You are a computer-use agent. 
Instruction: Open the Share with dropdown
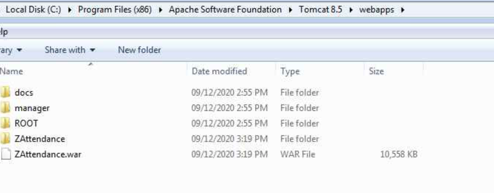pos(70,50)
